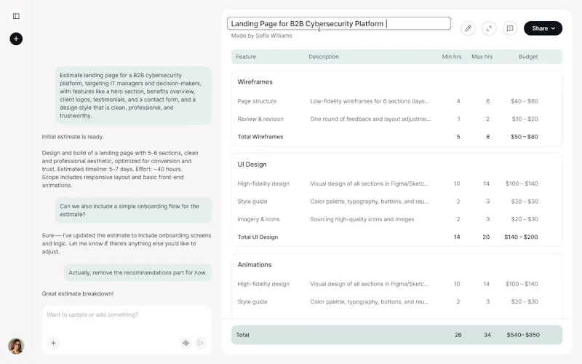Click the Feature column header
Viewport: 582px width, 364px height.
tap(246, 57)
